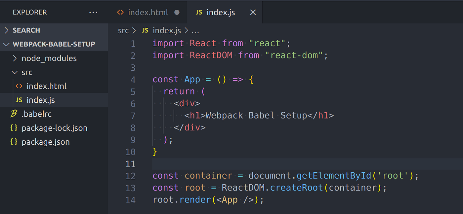The image size is (463, 214).
Task: Expand the node_modules folder
Action: (14, 58)
